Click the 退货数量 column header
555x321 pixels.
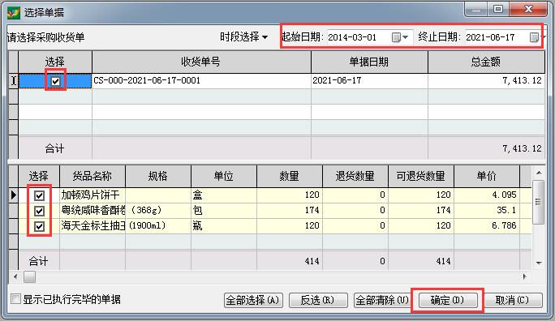pos(355,176)
